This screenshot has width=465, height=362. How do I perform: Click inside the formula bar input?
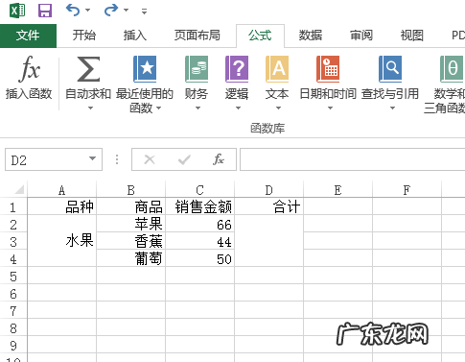(353, 159)
